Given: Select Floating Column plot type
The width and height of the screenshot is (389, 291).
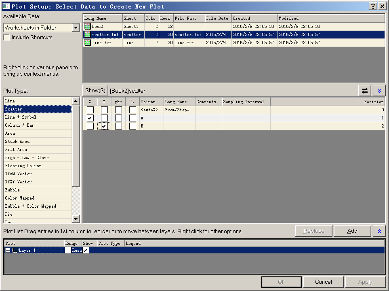Looking at the screenshot, I should coord(38,166).
